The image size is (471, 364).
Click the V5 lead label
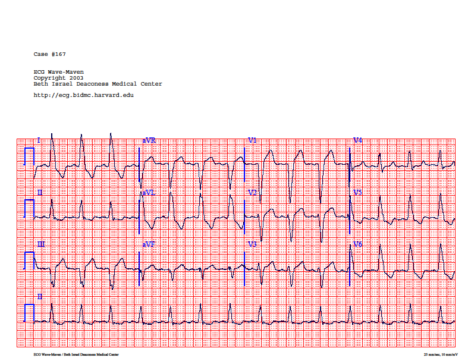point(357,193)
